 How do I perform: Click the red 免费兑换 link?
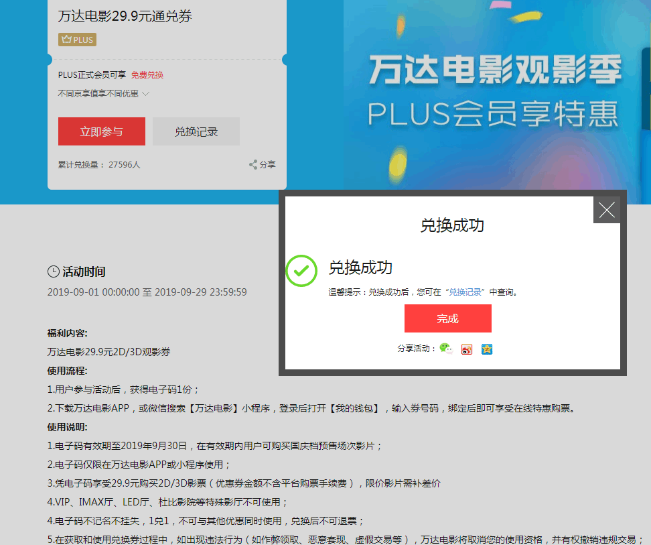click(147, 75)
